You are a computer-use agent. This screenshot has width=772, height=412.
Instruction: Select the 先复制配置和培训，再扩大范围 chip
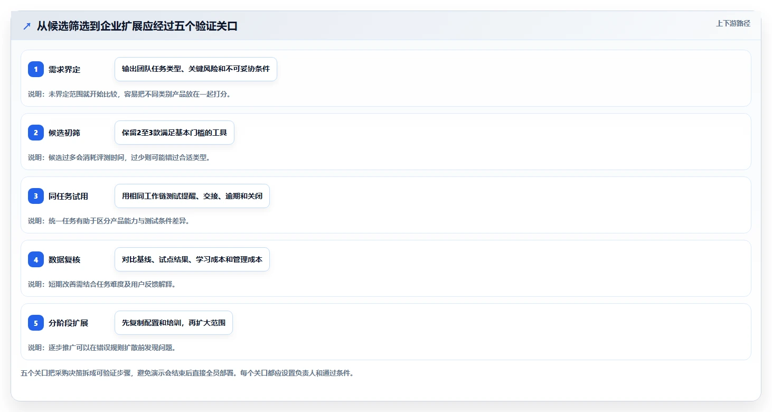tap(174, 323)
